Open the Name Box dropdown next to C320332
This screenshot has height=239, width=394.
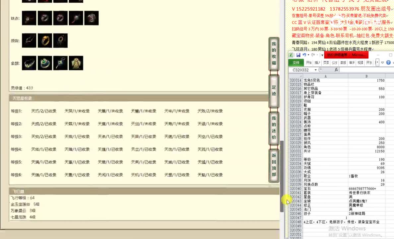[x=316, y=70]
